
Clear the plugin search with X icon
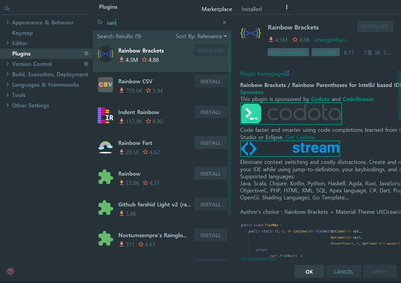click(x=224, y=22)
